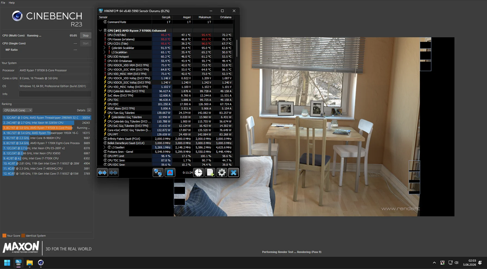Viewport: 487px width, 269px height.
Task: Select ranking row Intel Core i7-4850HQ
Action: [47, 169]
